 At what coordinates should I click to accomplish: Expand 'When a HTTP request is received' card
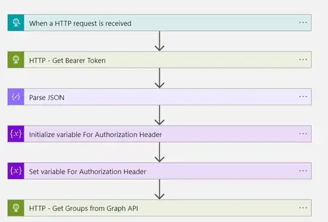click(x=159, y=22)
